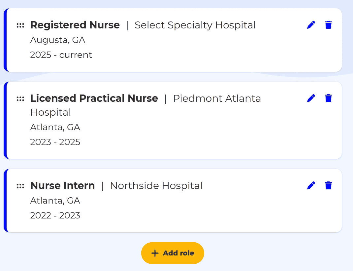Click the pencil icon for Licensed Practical Nurse
The image size is (353, 271).
(x=310, y=98)
